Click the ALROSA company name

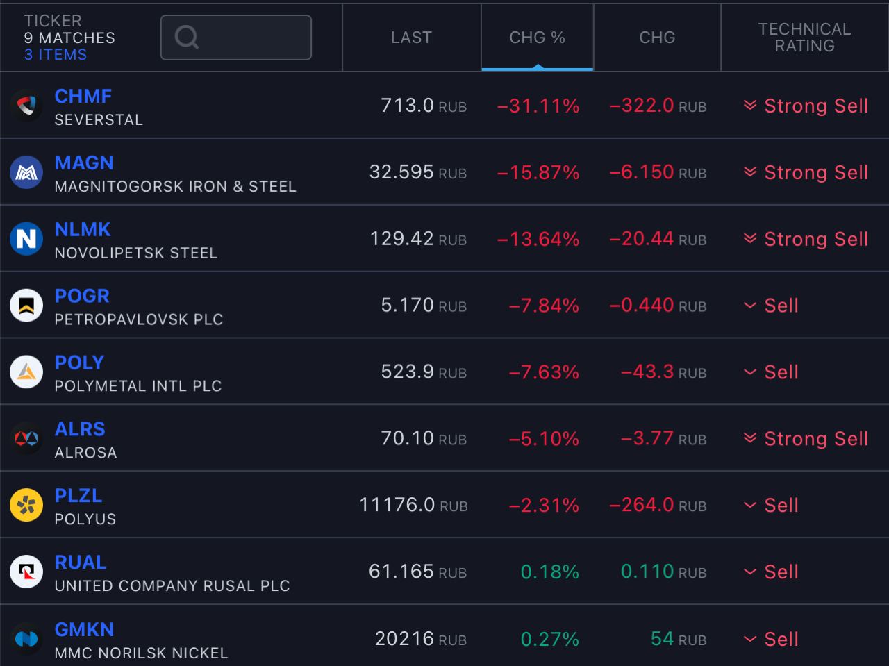pos(86,453)
